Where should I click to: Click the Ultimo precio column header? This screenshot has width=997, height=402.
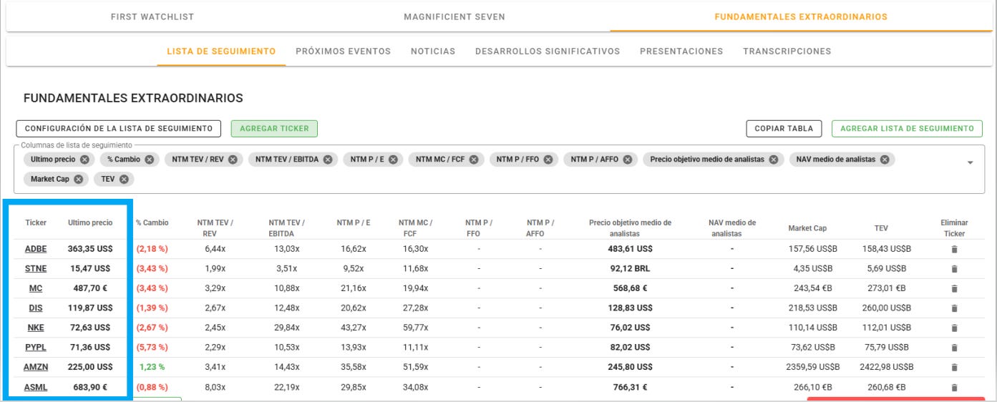click(90, 223)
